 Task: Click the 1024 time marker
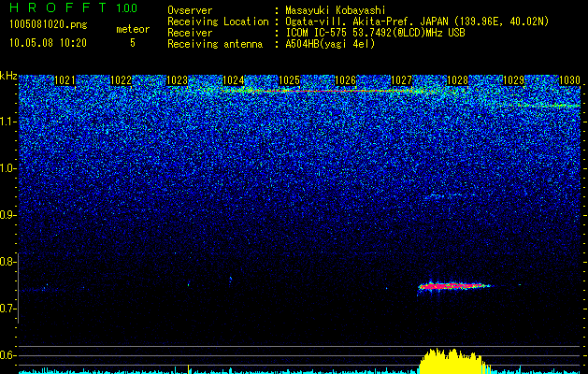click(234, 80)
